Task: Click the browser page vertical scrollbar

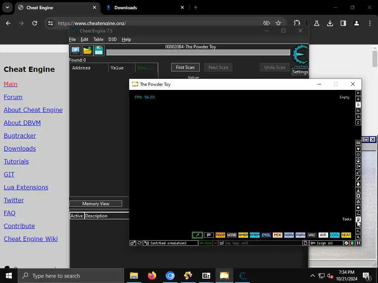Action: pyautogui.click(x=375, y=59)
